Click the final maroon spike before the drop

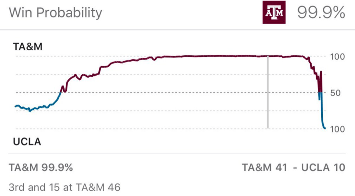click(x=321, y=72)
